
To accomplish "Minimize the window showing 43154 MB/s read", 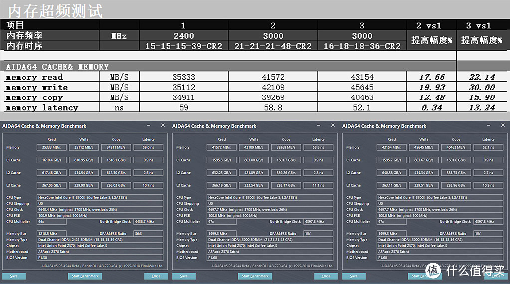I will click(x=488, y=126).
